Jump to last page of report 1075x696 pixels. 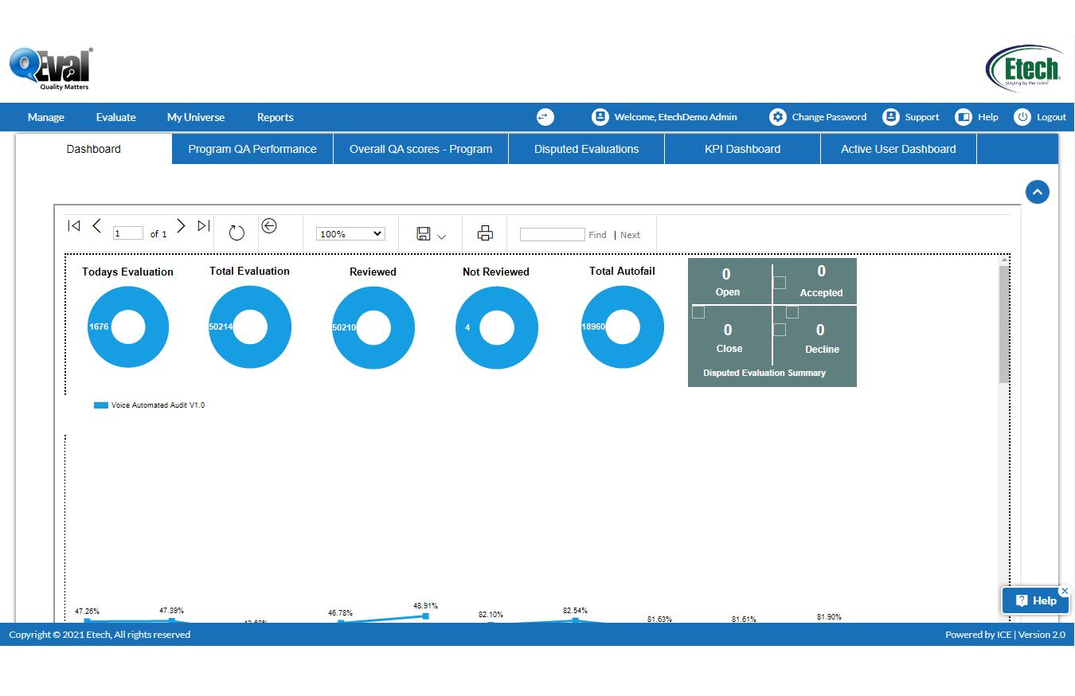[x=204, y=226]
